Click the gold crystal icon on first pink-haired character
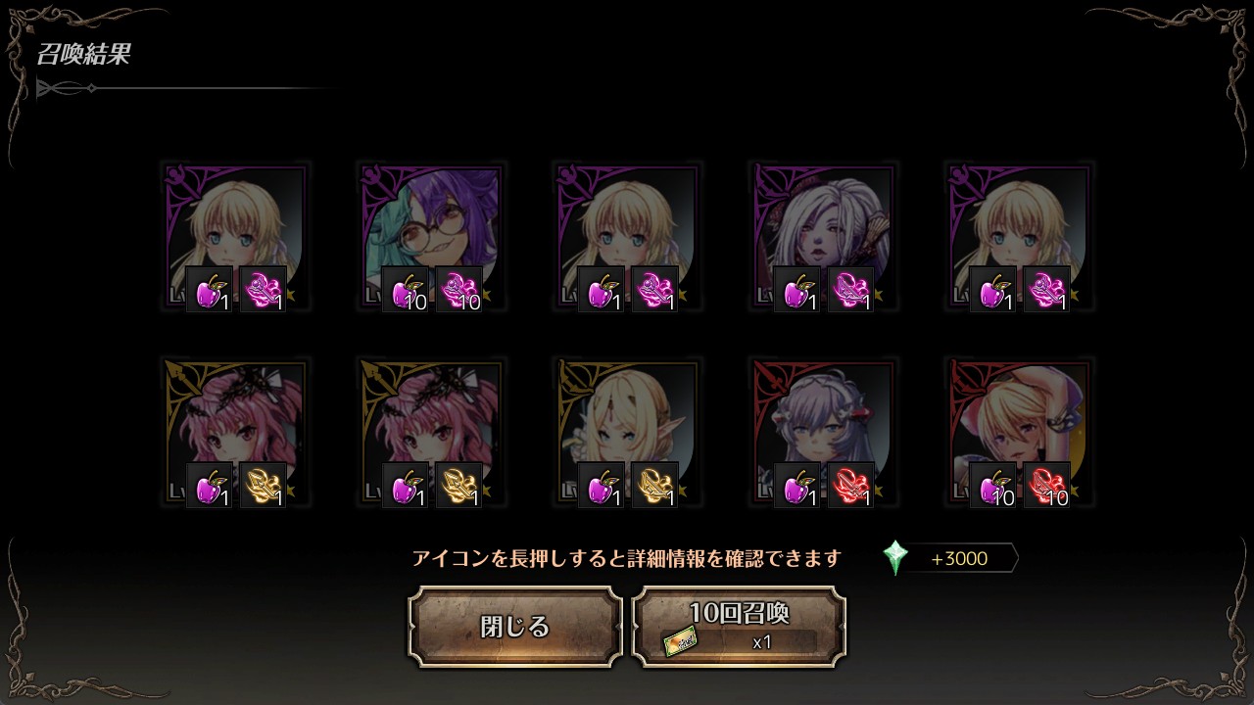 pyautogui.click(x=264, y=486)
